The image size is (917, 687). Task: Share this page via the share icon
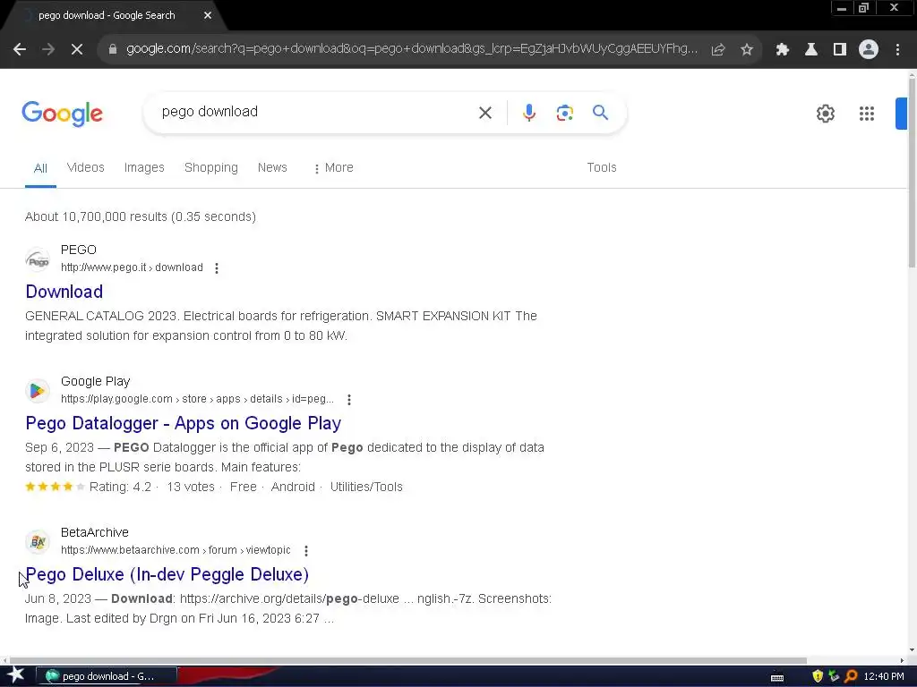pyautogui.click(x=718, y=50)
